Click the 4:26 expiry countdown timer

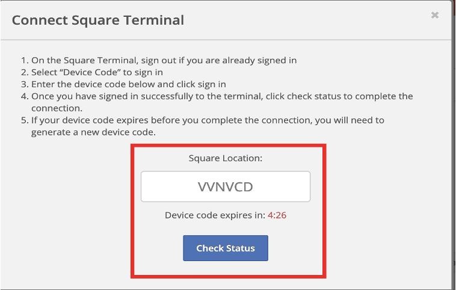(276, 215)
